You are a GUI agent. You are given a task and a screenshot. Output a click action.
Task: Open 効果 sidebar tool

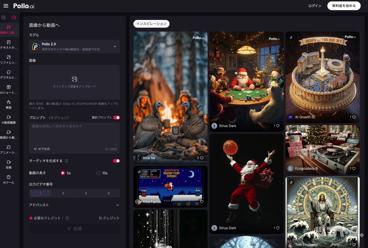9,164
